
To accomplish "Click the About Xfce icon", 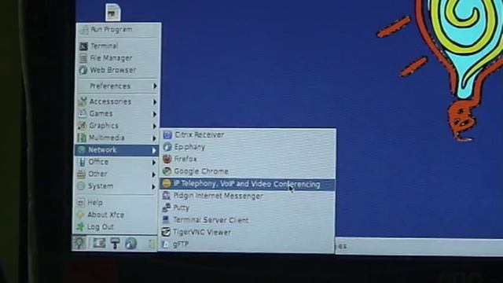I will point(80,215).
